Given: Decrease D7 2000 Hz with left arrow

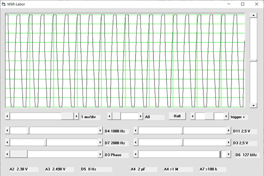Looking at the screenshot, I should click(x=7, y=143).
